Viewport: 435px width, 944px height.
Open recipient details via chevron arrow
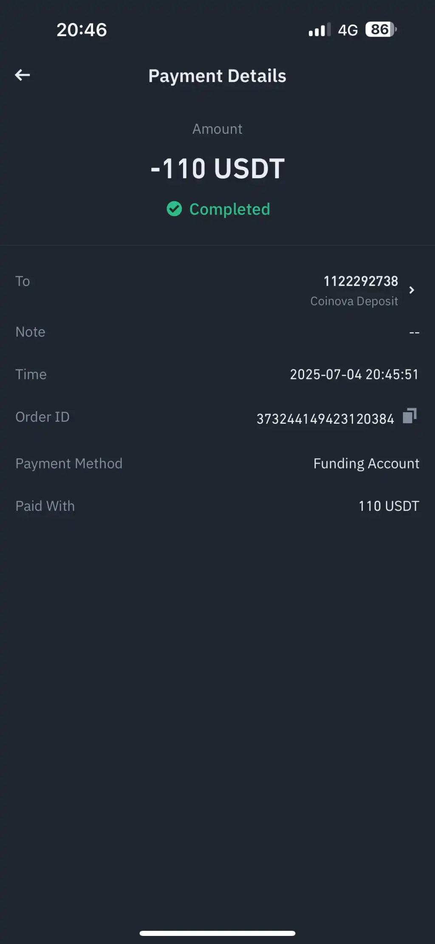(411, 290)
